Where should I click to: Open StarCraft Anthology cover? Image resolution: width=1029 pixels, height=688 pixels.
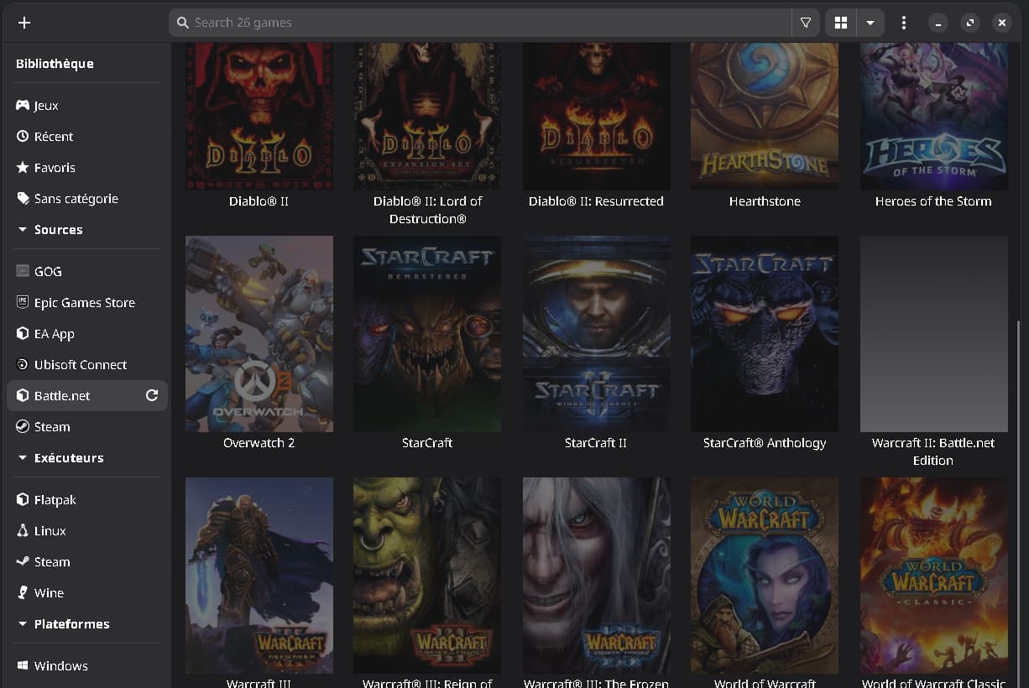pos(765,334)
